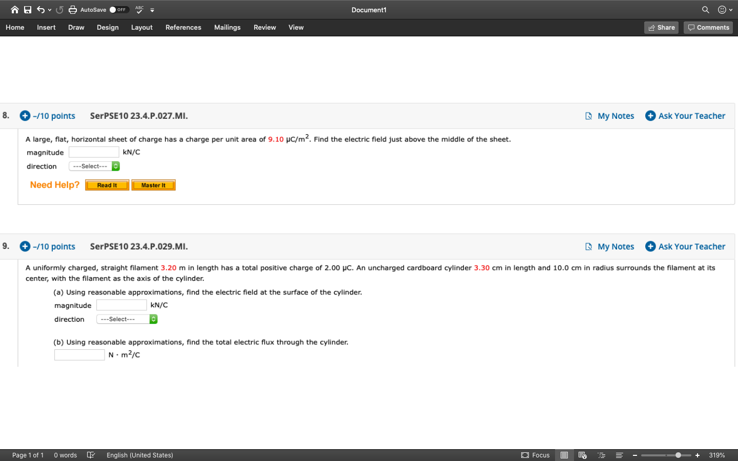The width and height of the screenshot is (738, 461).
Task: Expand question 8 points plus icon
Action: pyautogui.click(x=25, y=116)
